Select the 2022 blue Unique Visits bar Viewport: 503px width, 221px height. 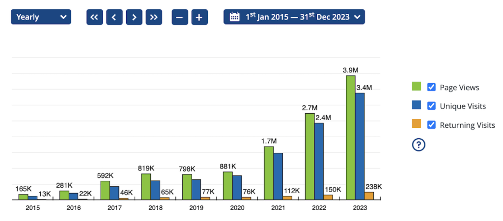[x=319, y=161]
